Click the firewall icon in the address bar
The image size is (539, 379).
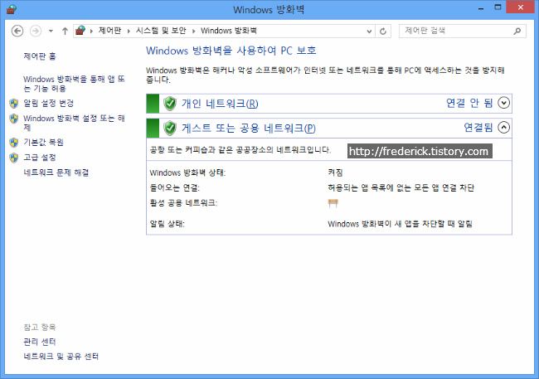pos(80,31)
